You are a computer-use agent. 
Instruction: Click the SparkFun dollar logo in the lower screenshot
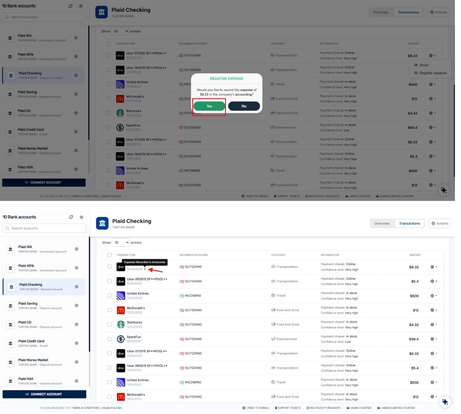point(121,339)
